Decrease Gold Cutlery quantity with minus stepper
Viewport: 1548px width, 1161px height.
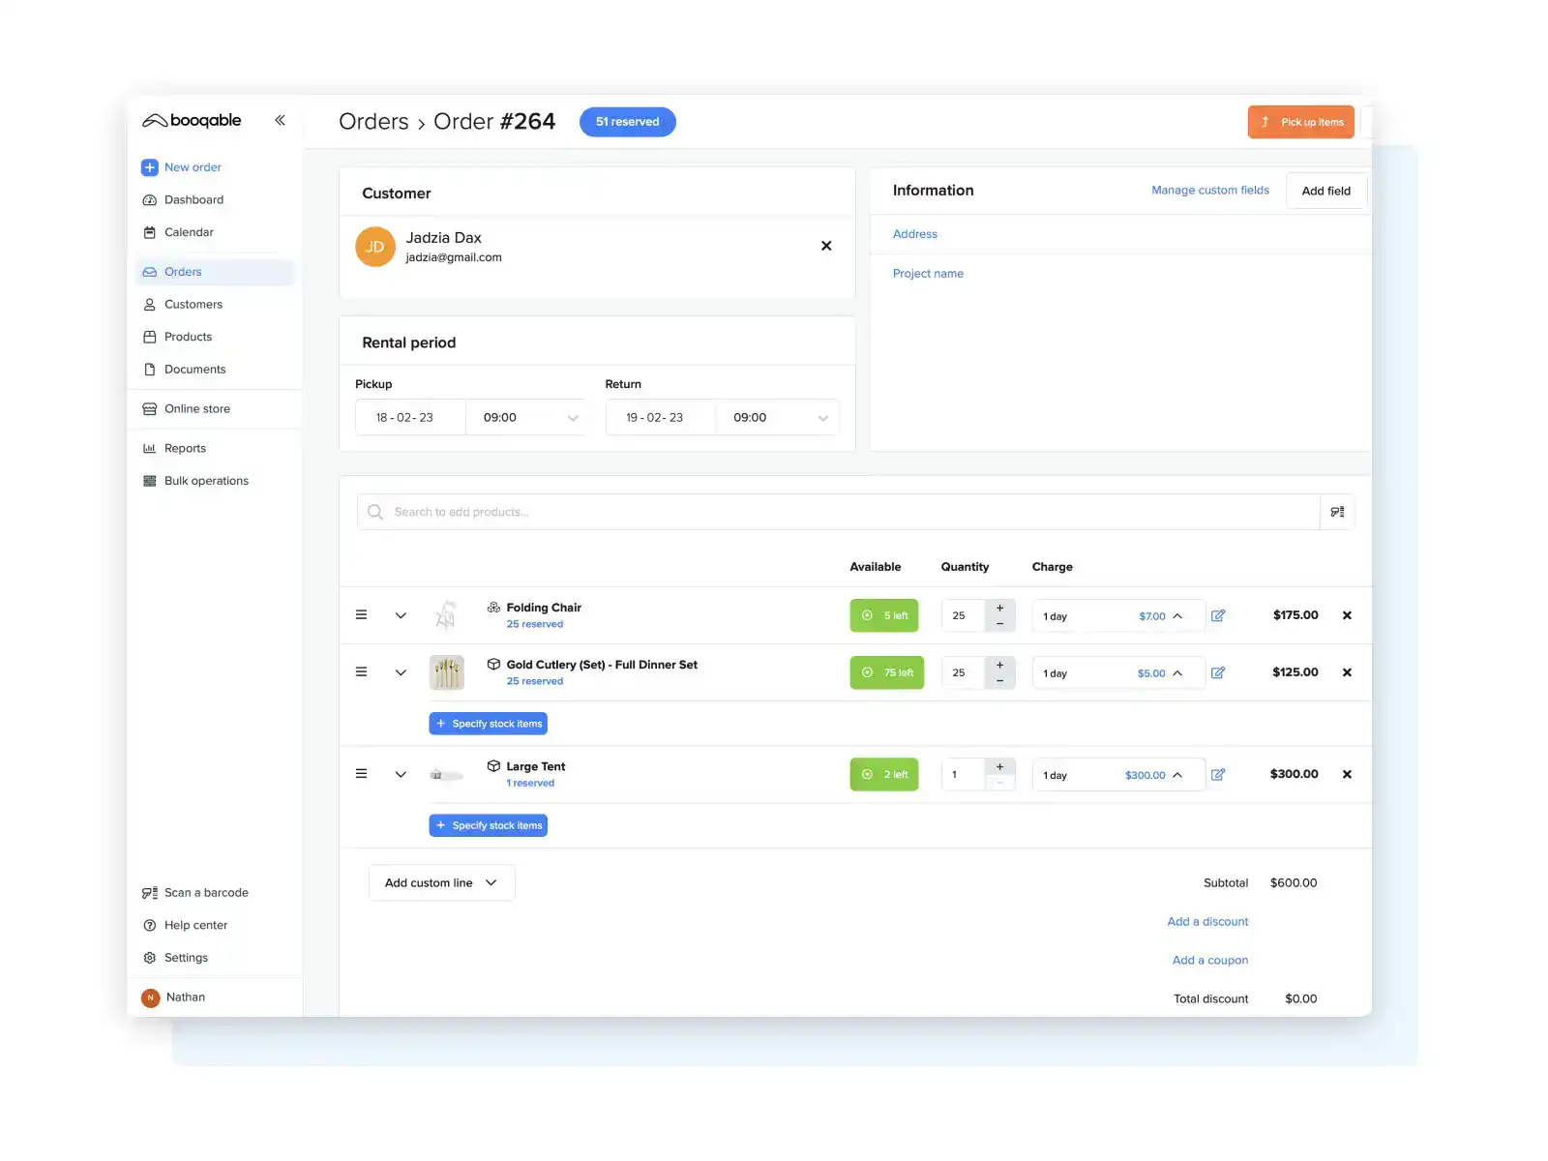[x=999, y=681]
